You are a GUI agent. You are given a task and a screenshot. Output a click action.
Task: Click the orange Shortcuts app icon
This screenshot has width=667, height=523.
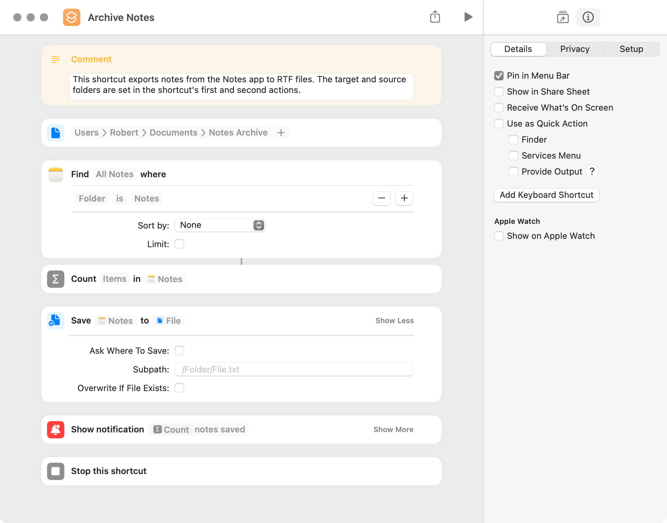[x=72, y=17]
